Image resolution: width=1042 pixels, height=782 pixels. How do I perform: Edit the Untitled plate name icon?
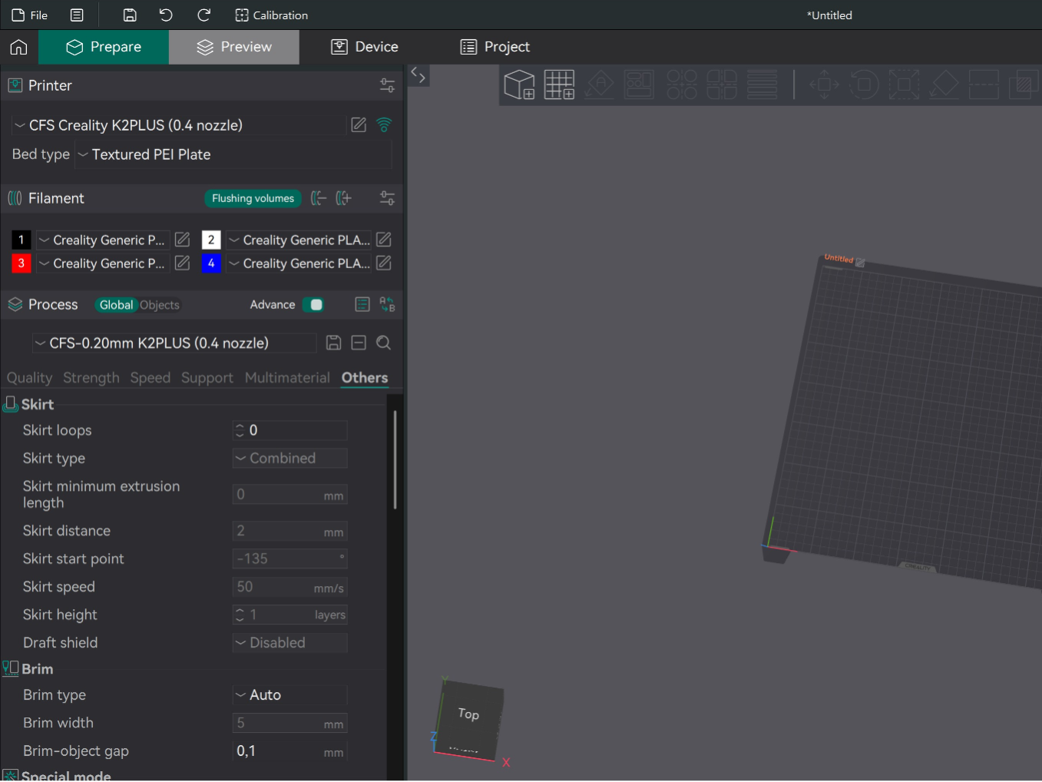(861, 263)
